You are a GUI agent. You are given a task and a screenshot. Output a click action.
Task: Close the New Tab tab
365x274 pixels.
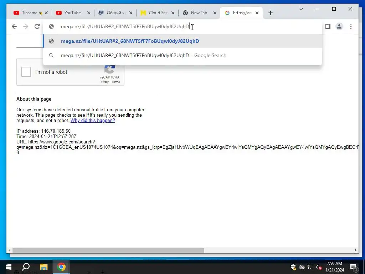tap(215, 13)
